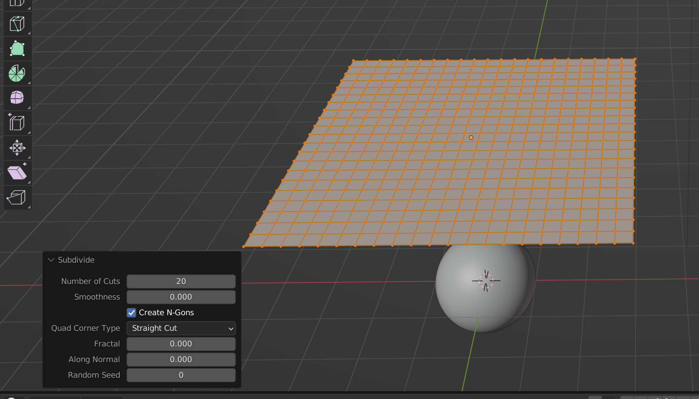The width and height of the screenshot is (699, 399).
Task: Select the Loop Cut tool
Action: click(17, 4)
